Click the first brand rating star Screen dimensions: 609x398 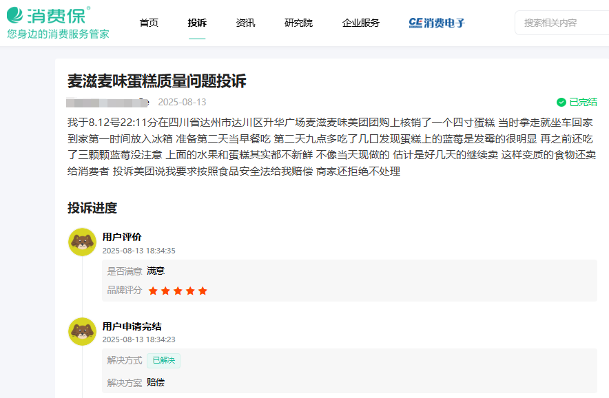[153, 291]
